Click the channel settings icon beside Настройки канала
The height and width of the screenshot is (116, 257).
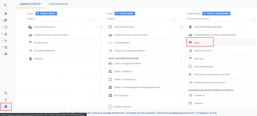190,67
